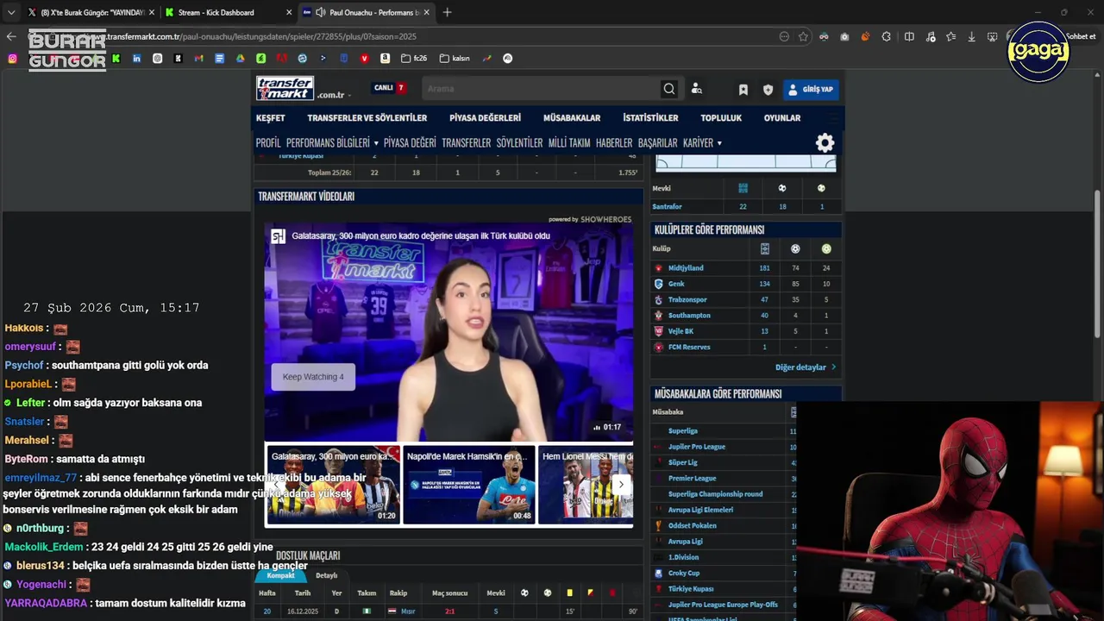This screenshot has height=621, width=1104.
Task: Open the LinkedIn bookmark
Action: click(136, 59)
